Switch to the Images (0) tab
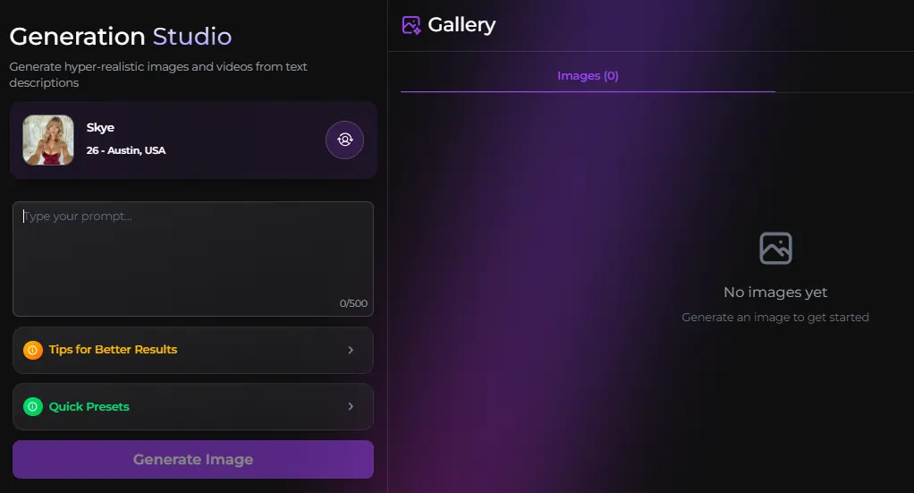The height and width of the screenshot is (493, 914). (588, 76)
